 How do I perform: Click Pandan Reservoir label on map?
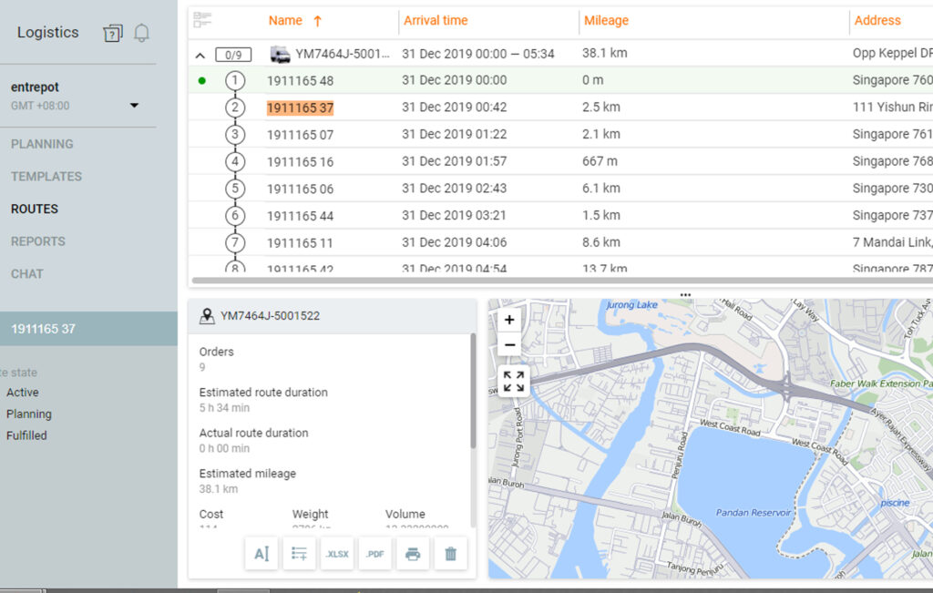point(754,513)
